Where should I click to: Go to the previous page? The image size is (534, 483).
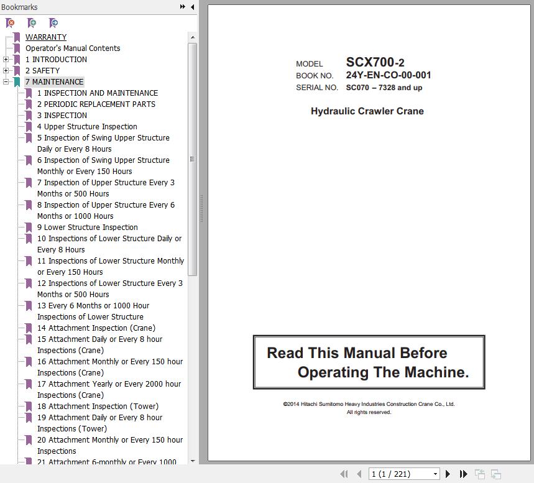pos(359,474)
